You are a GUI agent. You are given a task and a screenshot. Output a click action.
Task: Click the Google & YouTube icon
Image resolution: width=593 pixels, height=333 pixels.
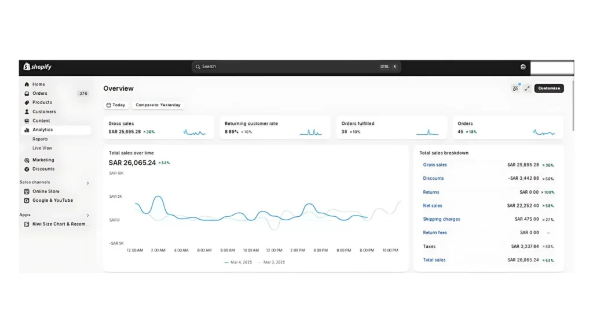coord(27,201)
